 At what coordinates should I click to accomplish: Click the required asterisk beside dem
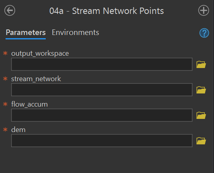(5, 130)
